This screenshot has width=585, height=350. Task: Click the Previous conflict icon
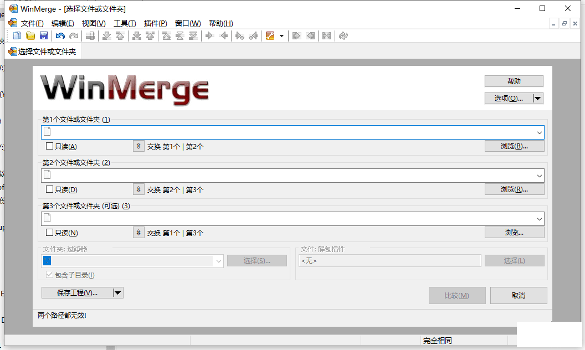tap(150, 36)
